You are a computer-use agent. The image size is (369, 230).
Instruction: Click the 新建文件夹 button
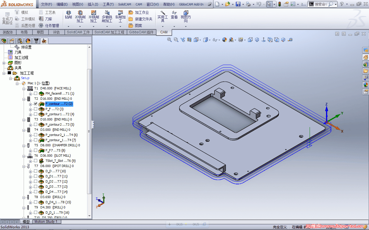(x=140, y=19)
